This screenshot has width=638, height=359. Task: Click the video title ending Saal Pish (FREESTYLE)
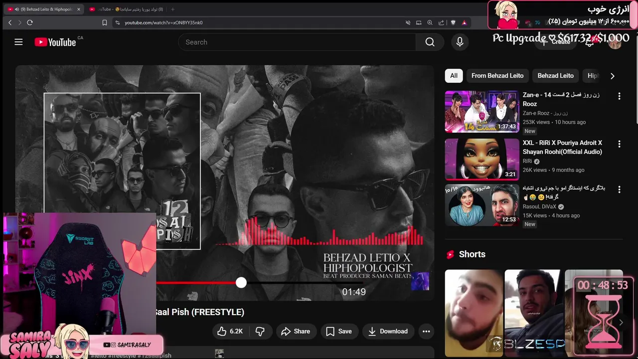pos(198,312)
